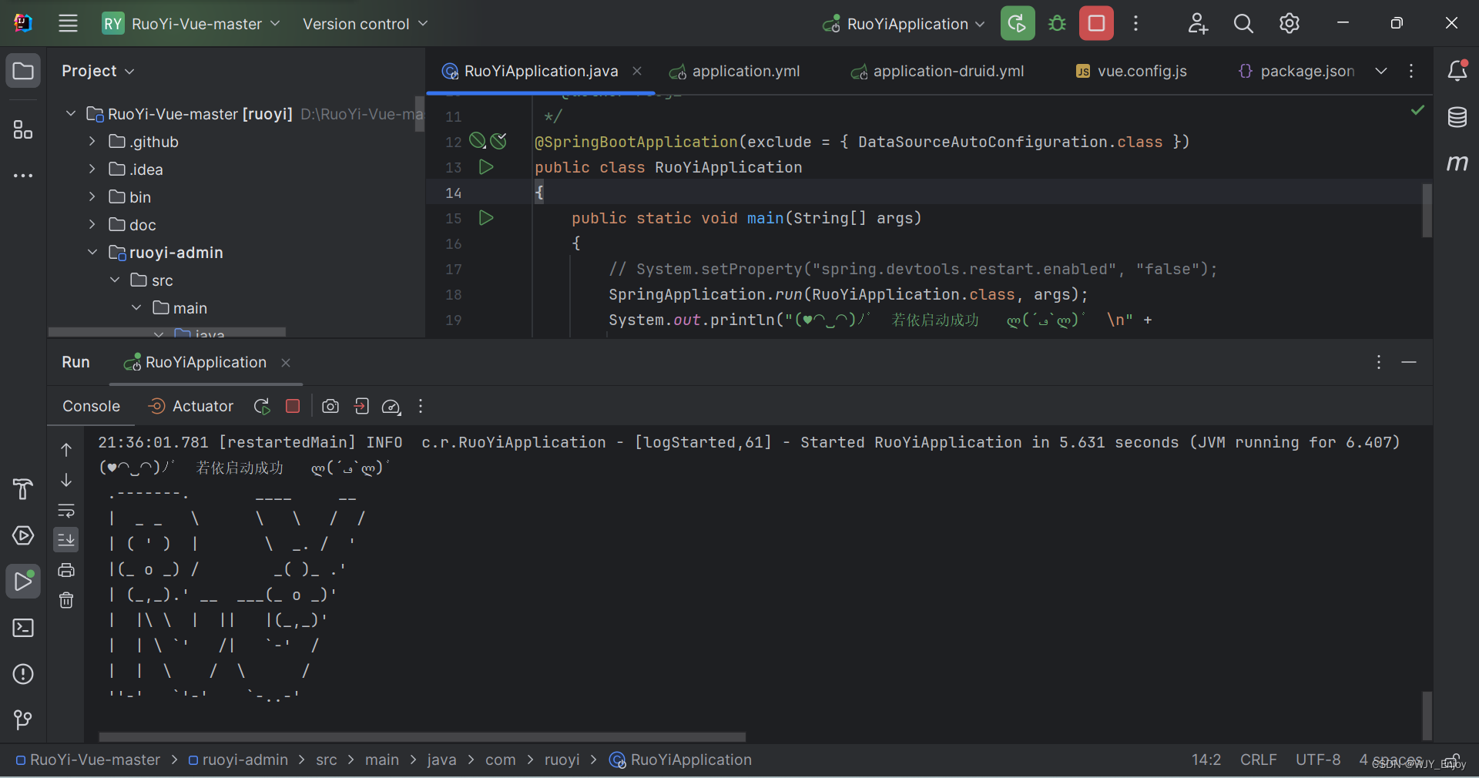The image size is (1479, 778).
Task: Expand the doc folder
Action: (92, 225)
